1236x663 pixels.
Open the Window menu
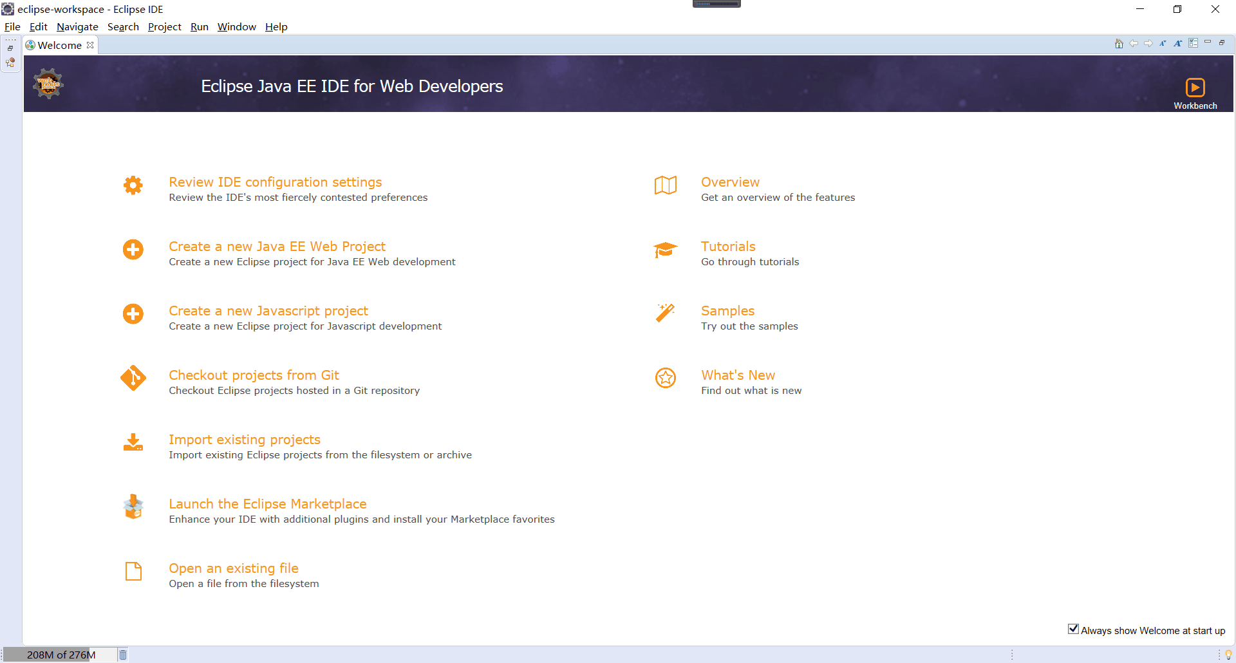click(236, 26)
